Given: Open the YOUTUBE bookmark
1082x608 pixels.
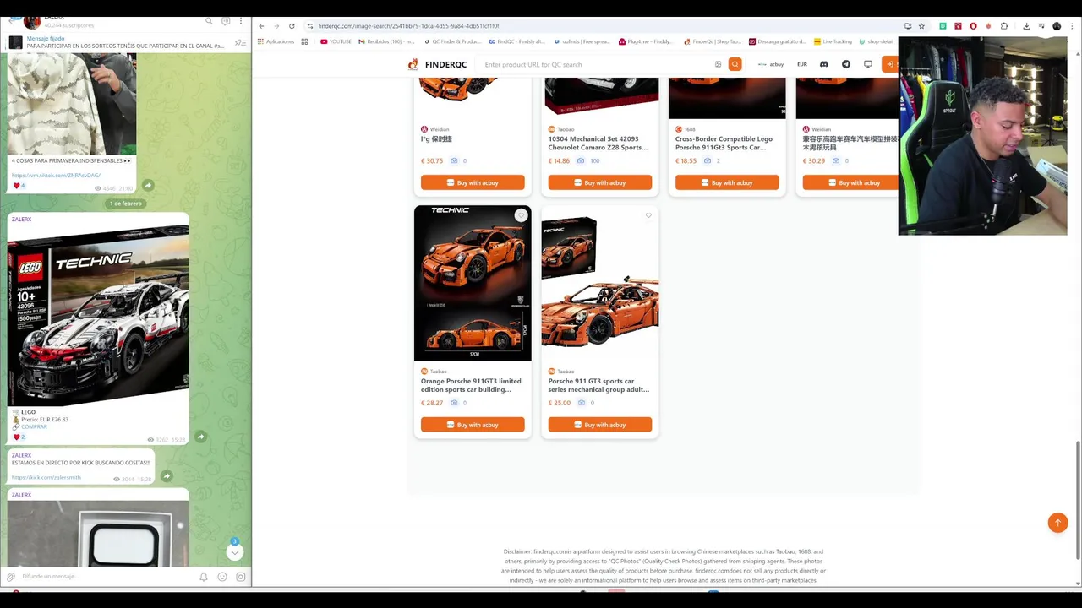Looking at the screenshot, I should [336, 41].
